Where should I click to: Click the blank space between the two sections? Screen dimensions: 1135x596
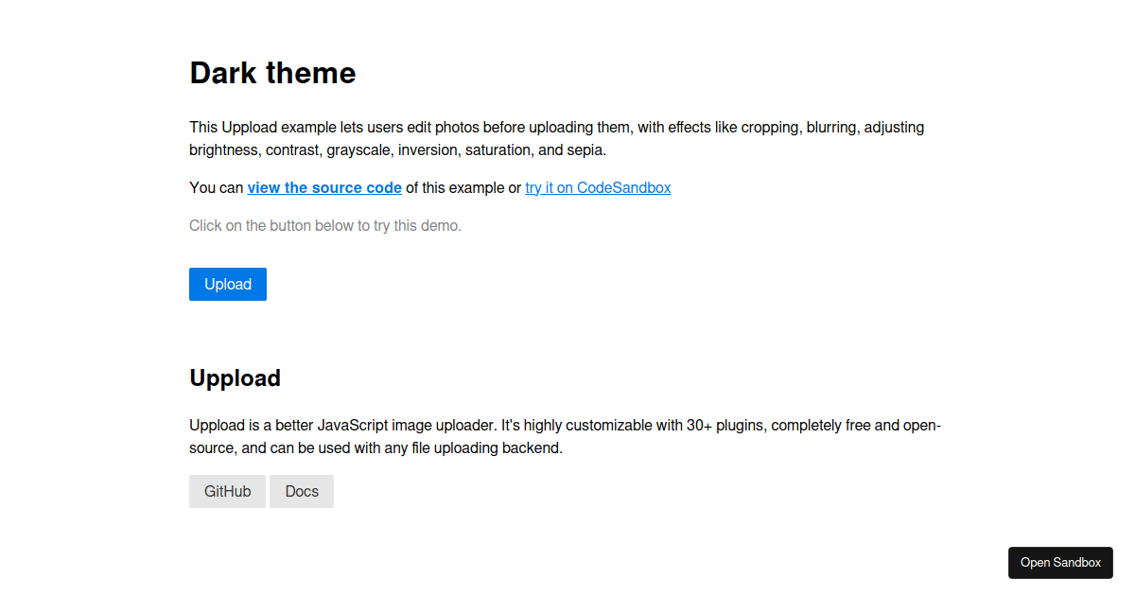pos(567,331)
